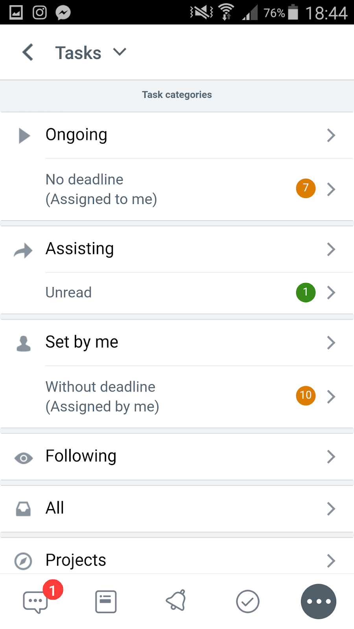Viewport: 354px width, 629px height.
Task: Select the Unread tasks row
Action: tap(199, 293)
